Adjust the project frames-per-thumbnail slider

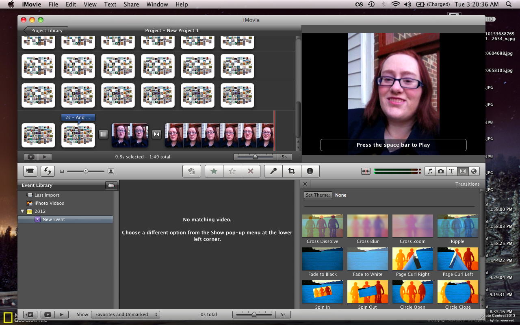click(255, 157)
